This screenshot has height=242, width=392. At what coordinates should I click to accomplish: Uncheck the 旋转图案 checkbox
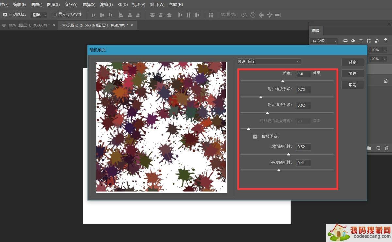255,137
